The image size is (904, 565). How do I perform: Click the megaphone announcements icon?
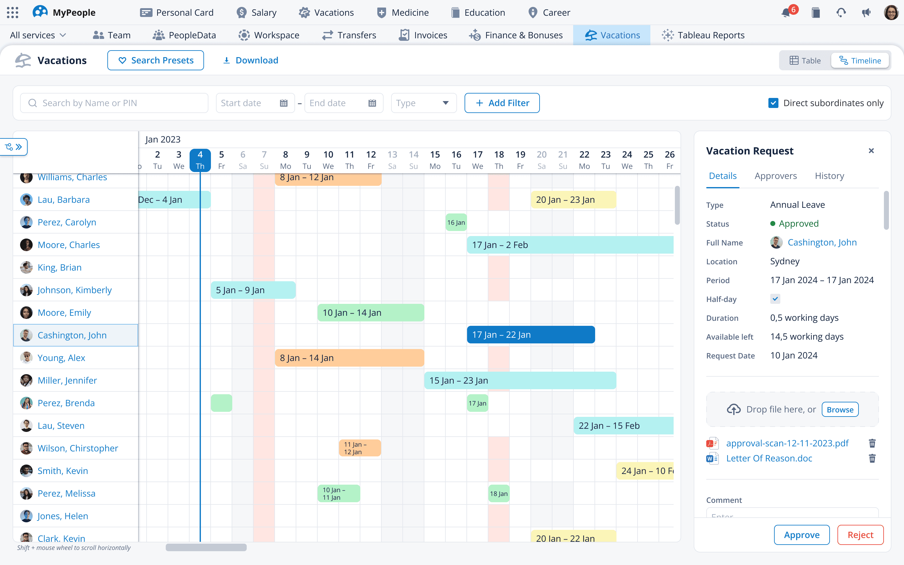[x=866, y=13]
